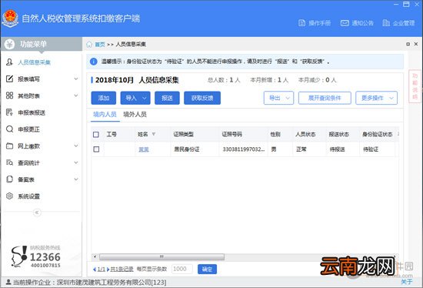The width and height of the screenshot is (423, 288).
Task: Open the red 功能说明 side tab
Action: [415, 86]
